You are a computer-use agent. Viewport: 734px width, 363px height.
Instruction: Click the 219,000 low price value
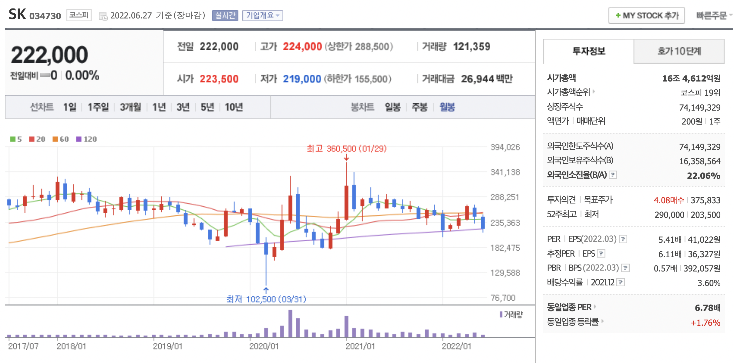tap(302, 79)
